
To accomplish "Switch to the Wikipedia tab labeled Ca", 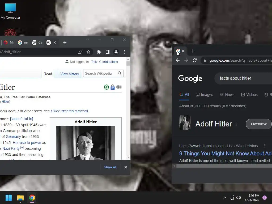I will [37, 42].
